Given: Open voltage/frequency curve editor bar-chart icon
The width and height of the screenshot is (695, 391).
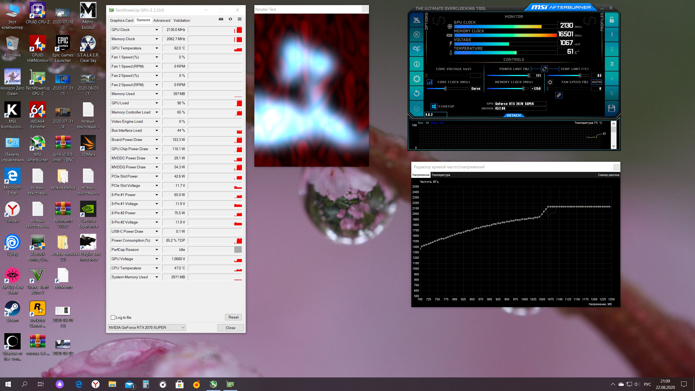Looking at the screenshot, I should [x=429, y=82].
